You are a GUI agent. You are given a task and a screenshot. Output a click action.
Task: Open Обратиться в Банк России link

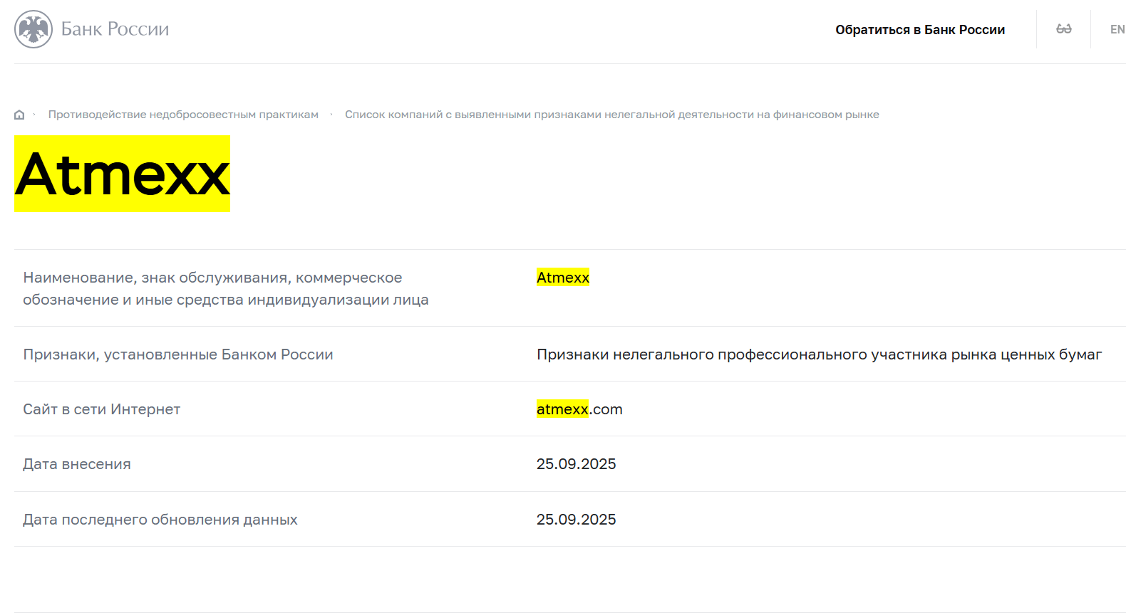[x=920, y=30]
